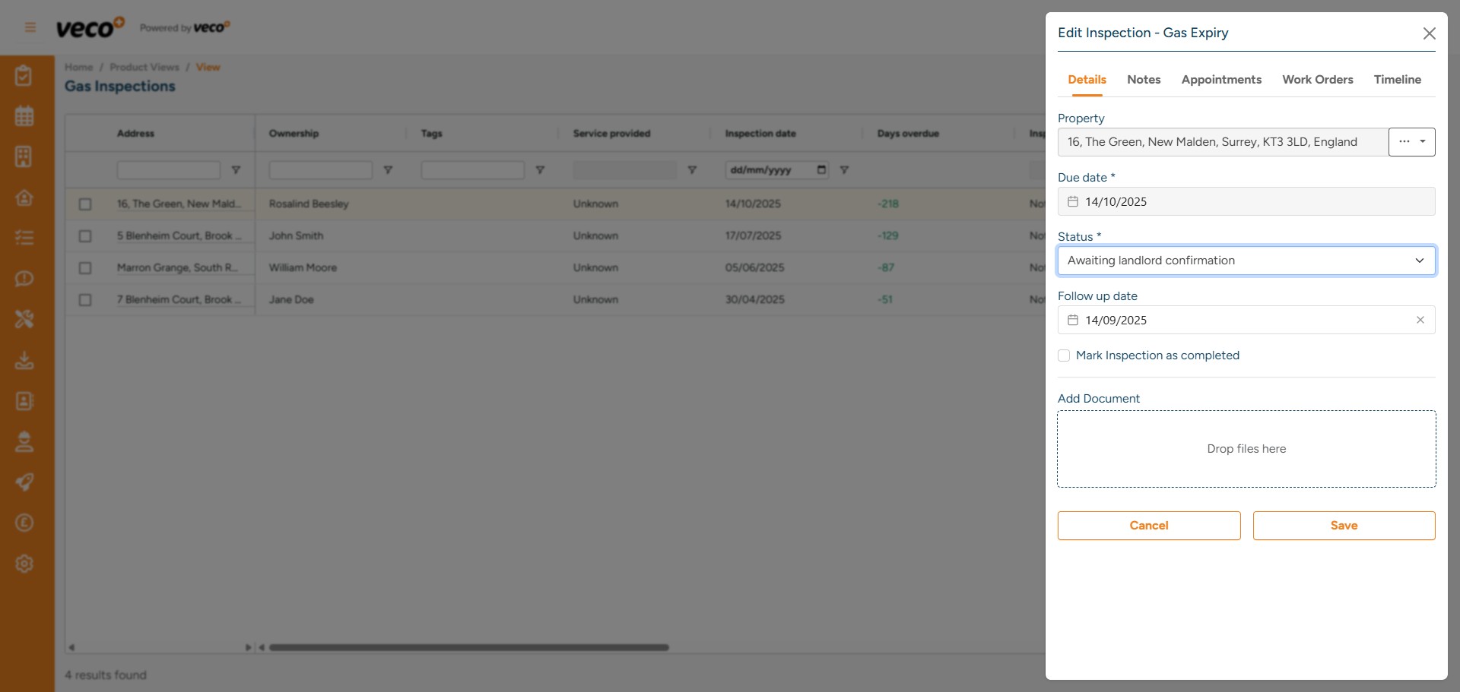1460x692 pixels.
Task: Click the settings gear in the sidebar
Action: [x=24, y=564]
